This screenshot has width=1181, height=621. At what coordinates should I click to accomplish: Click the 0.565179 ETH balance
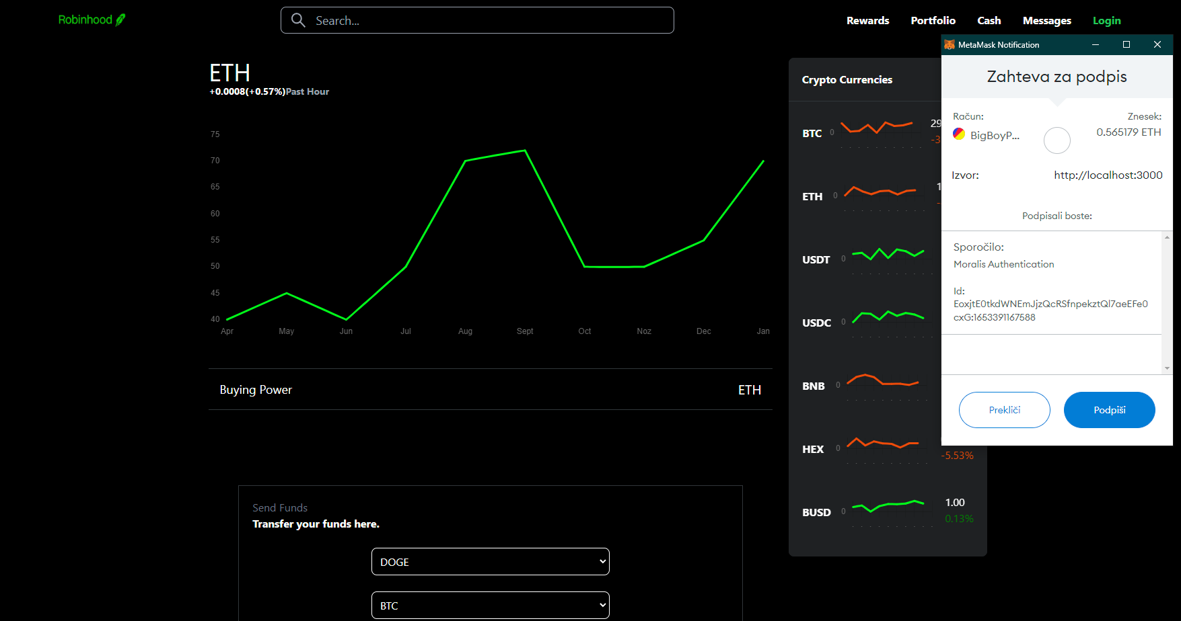point(1129,132)
